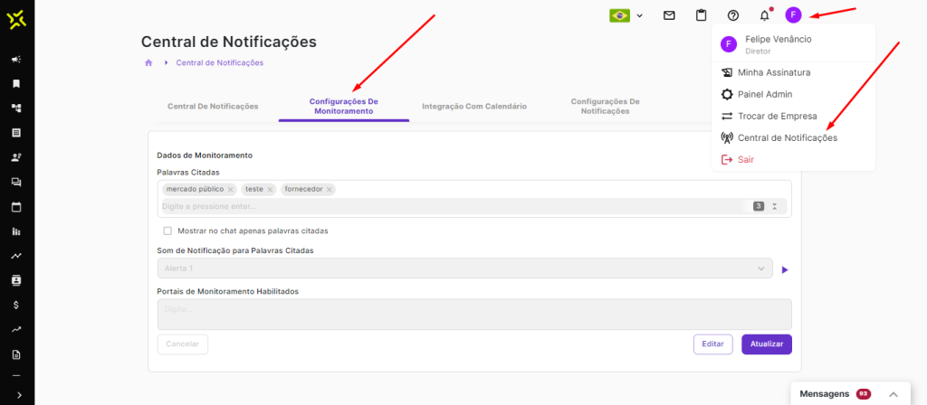This screenshot has height=405, width=927.
Task: Open the help question mark icon
Action: (733, 15)
